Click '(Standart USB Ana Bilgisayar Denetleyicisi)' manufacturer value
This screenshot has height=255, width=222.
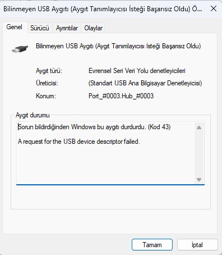(145, 83)
